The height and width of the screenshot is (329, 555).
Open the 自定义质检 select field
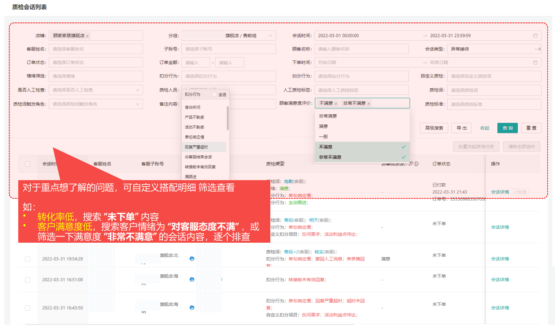tap(494, 76)
